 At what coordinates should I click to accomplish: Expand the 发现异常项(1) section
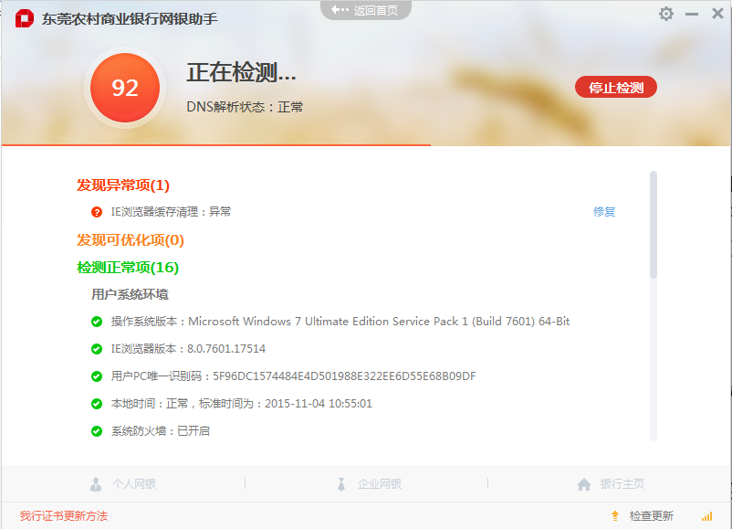click(123, 185)
